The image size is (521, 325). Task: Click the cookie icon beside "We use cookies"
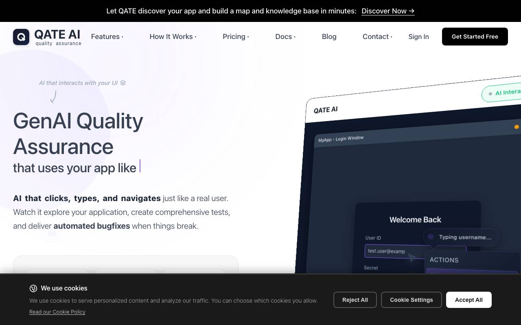tap(33, 288)
